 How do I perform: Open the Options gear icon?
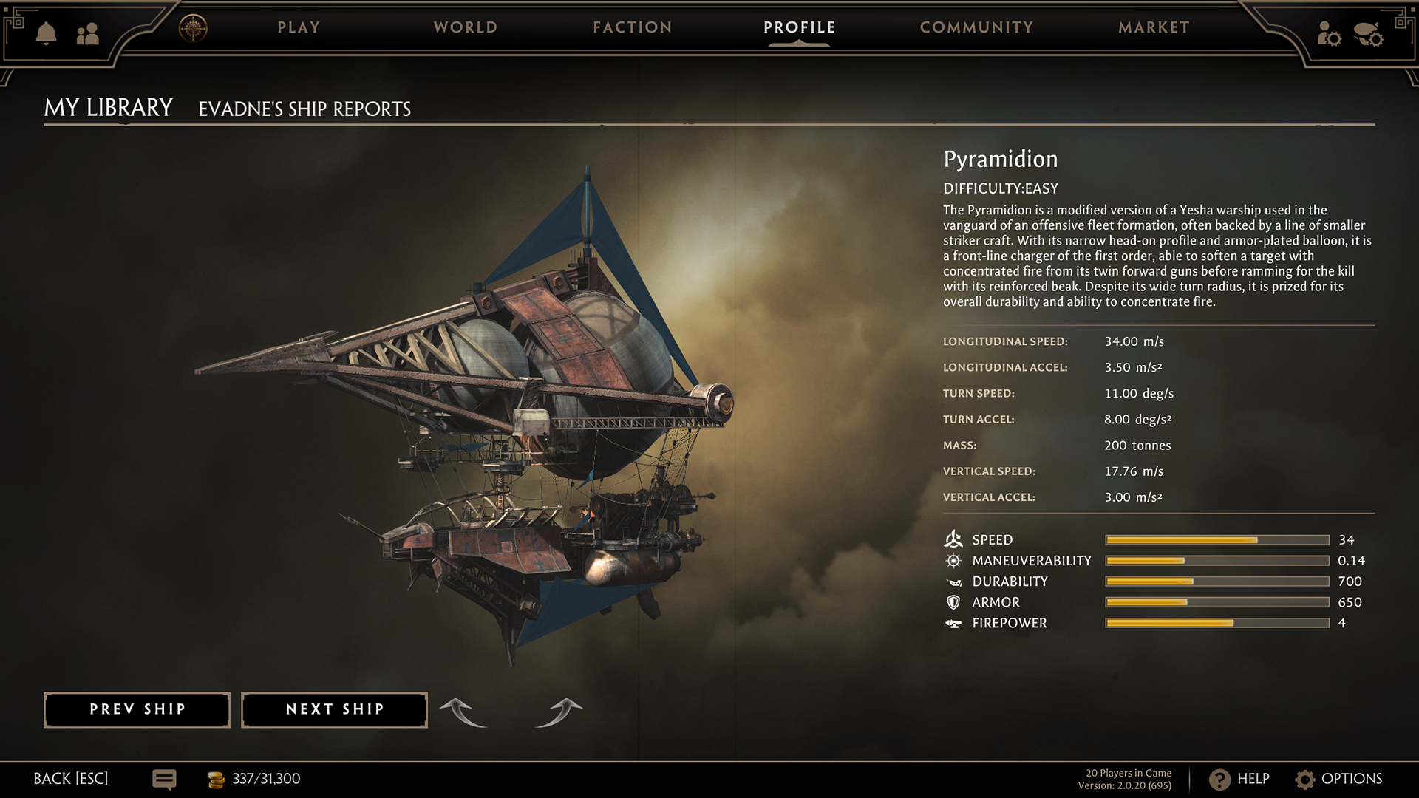tap(1305, 779)
